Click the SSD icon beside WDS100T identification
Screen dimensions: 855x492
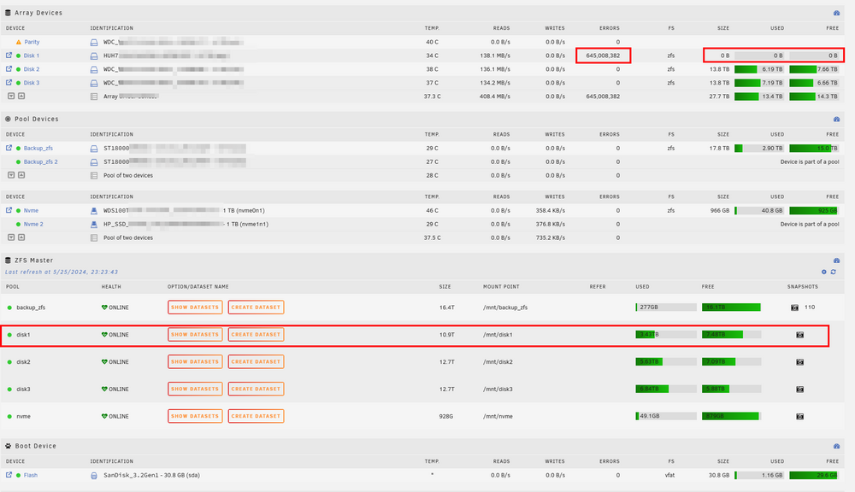tap(94, 210)
